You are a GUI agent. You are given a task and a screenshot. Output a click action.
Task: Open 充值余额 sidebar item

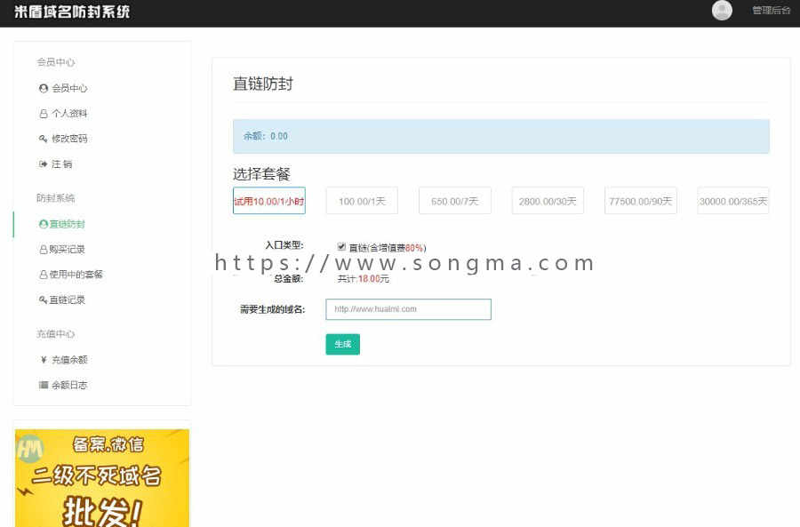click(x=69, y=360)
